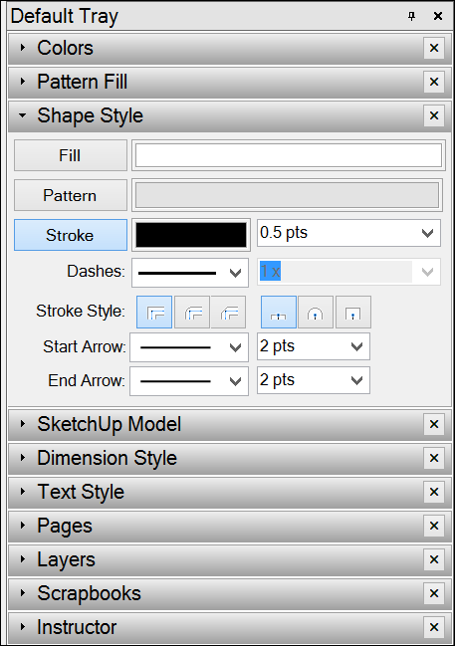Choose the square cap stroke style
This screenshot has width=455, height=646.
click(353, 312)
